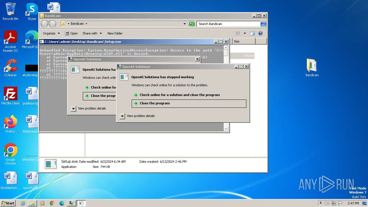Select the Bandicam folder on desktop
This screenshot has height=207, width=368.
312,68
